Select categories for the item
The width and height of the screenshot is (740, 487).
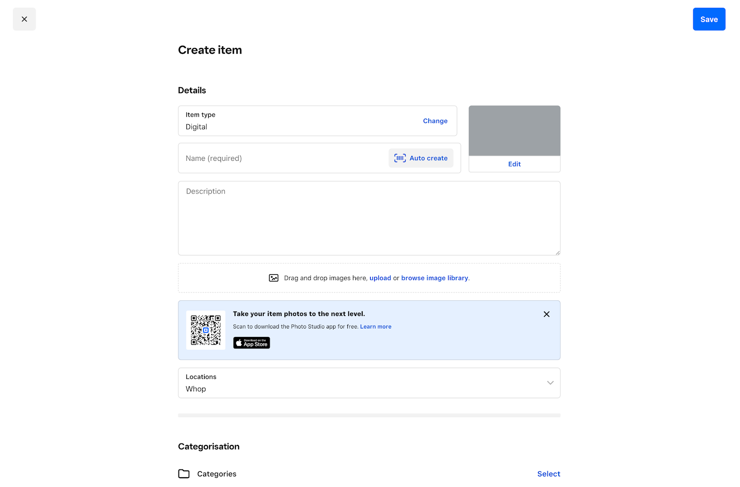548,474
